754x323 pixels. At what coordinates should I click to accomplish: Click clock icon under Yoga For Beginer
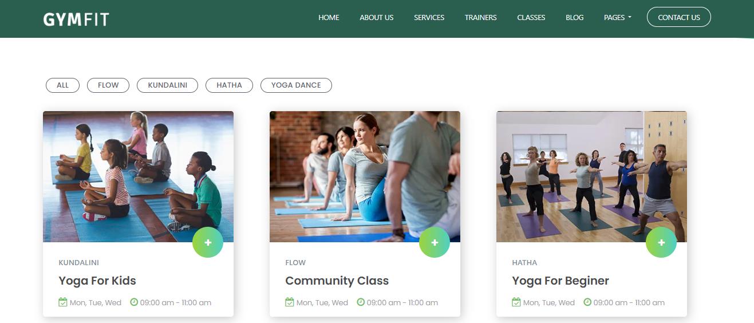point(587,302)
